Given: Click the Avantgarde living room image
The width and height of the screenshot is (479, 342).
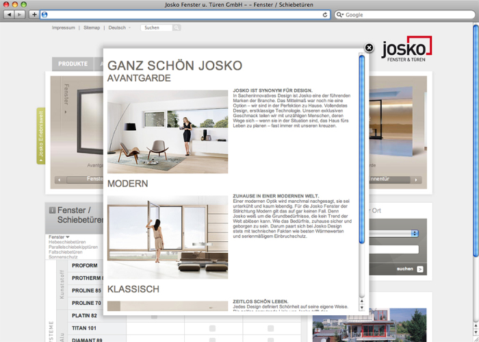Looking at the screenshot, I should [x=168, y=132].
